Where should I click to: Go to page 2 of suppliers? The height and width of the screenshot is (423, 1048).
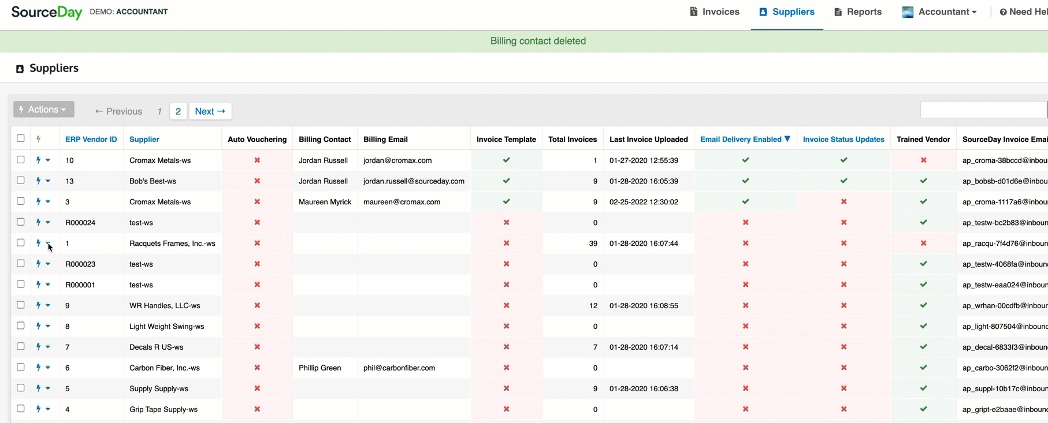(x=178, y=111)
